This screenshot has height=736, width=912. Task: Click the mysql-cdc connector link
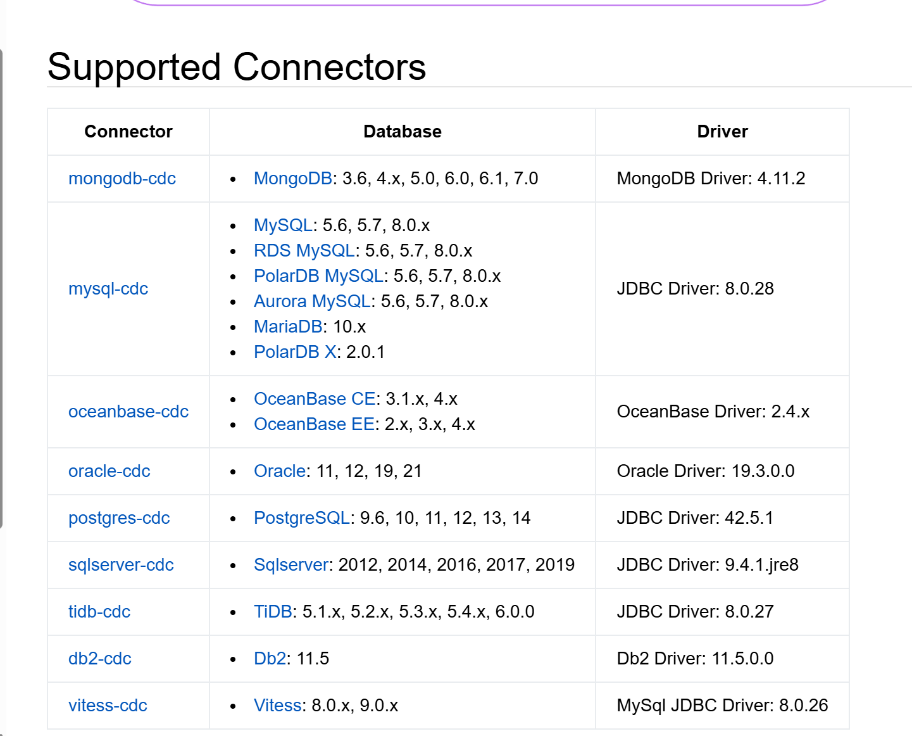[108, 289]
